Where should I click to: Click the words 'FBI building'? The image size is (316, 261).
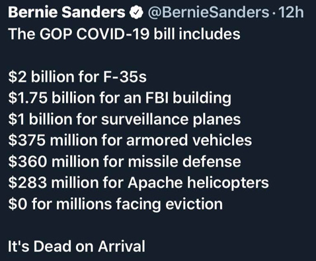[x=188, y=98]
